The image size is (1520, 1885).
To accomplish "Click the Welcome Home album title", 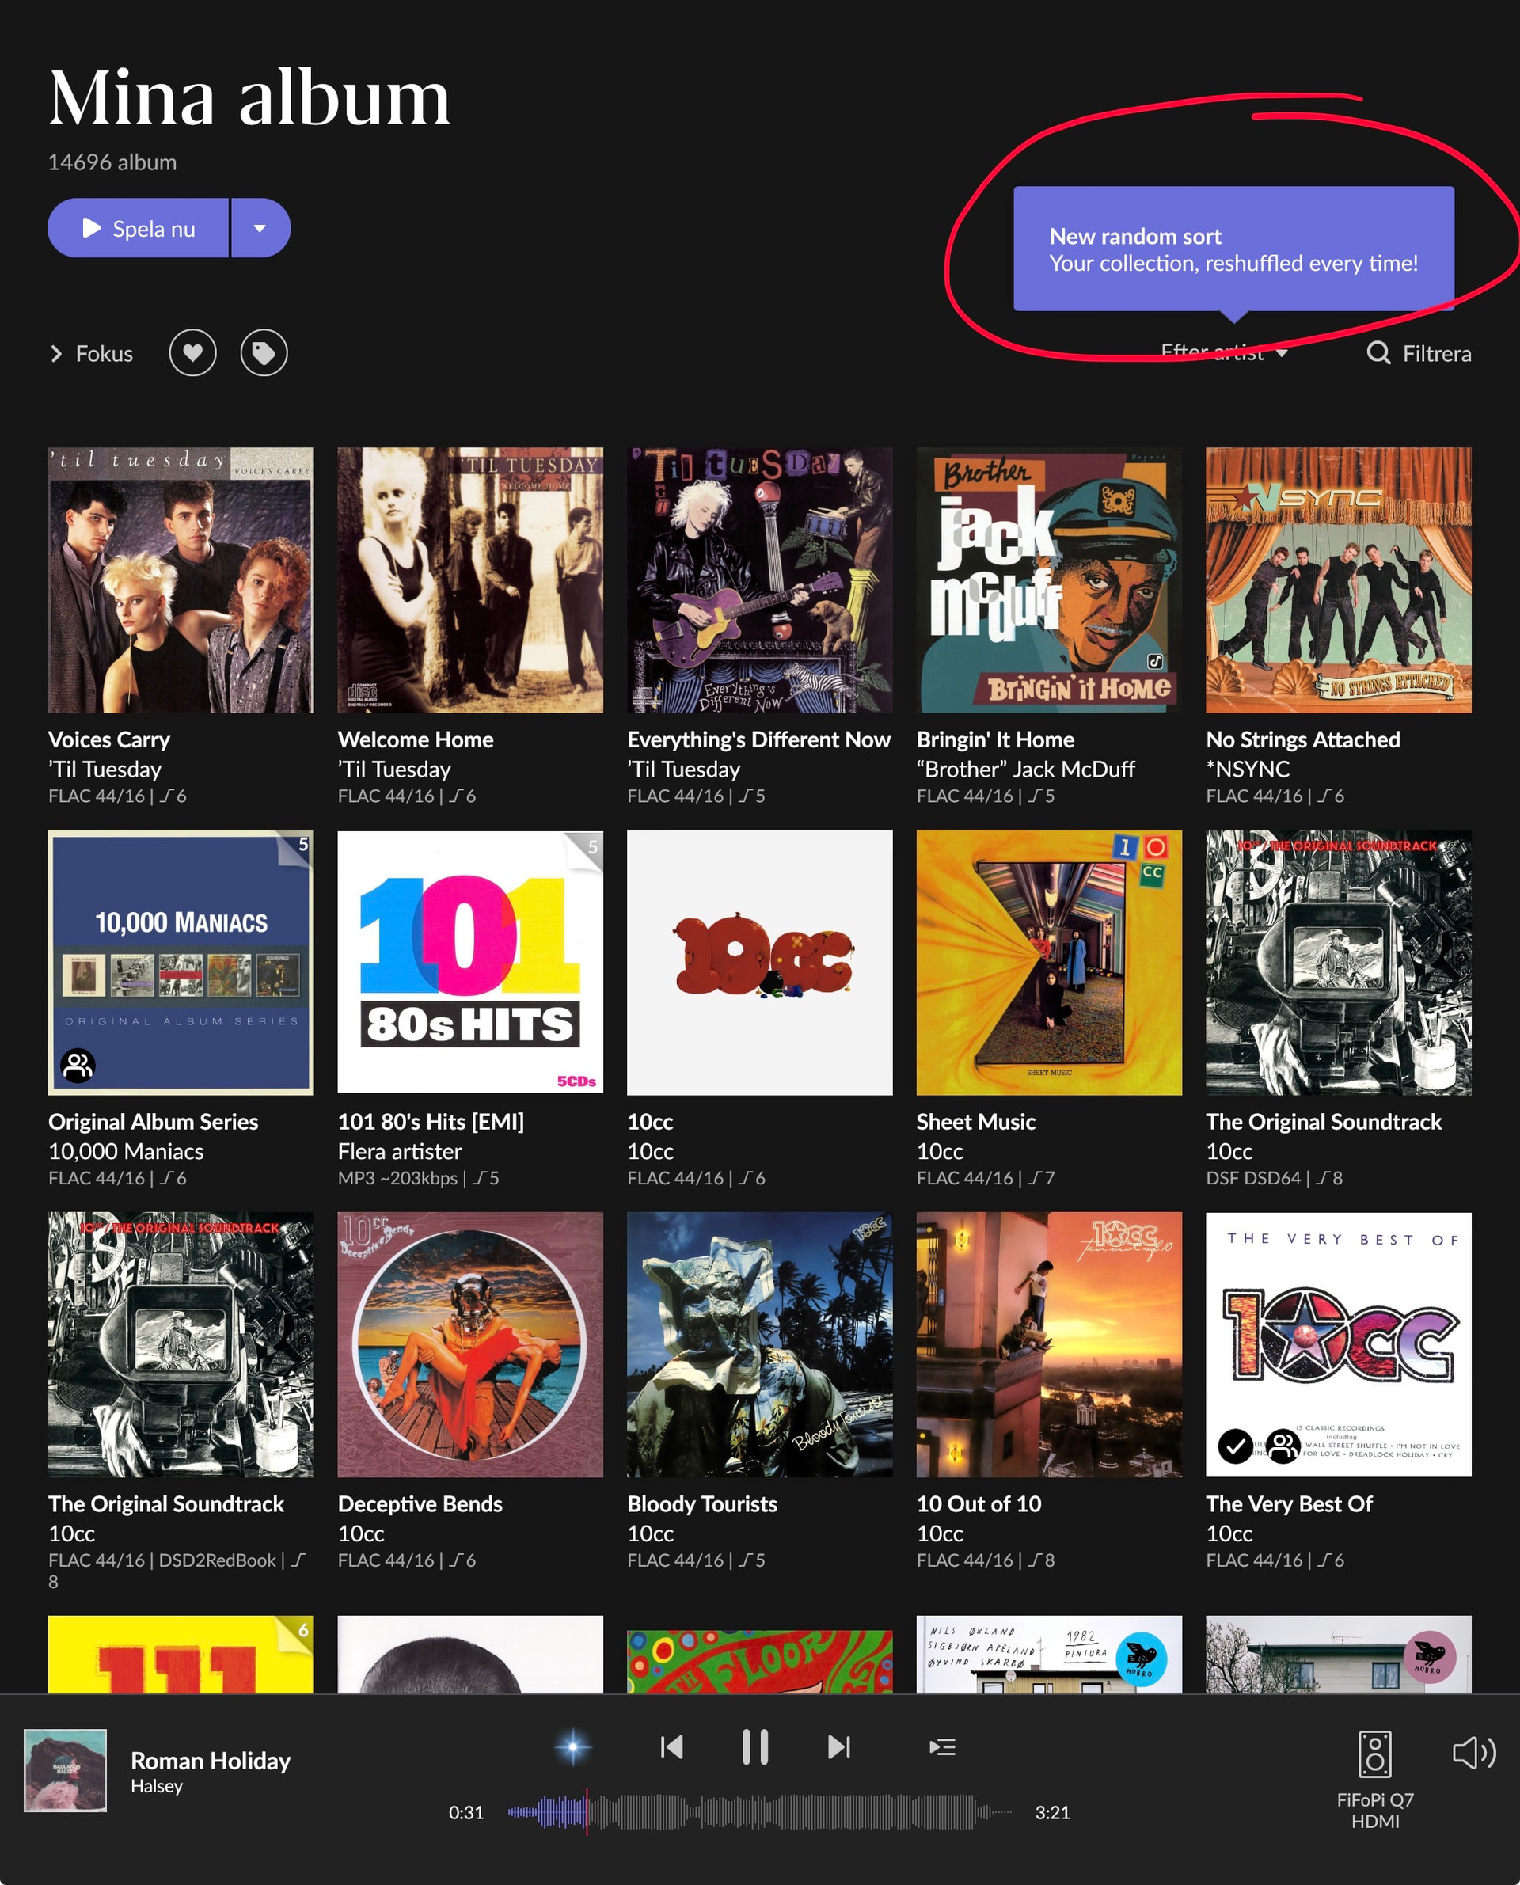I will pos(416,739).
